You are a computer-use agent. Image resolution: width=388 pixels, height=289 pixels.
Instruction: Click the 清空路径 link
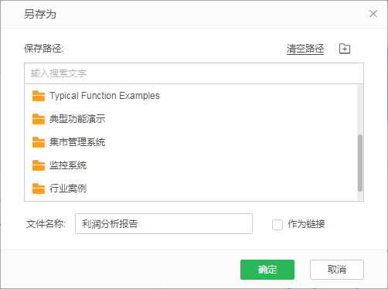305,49
